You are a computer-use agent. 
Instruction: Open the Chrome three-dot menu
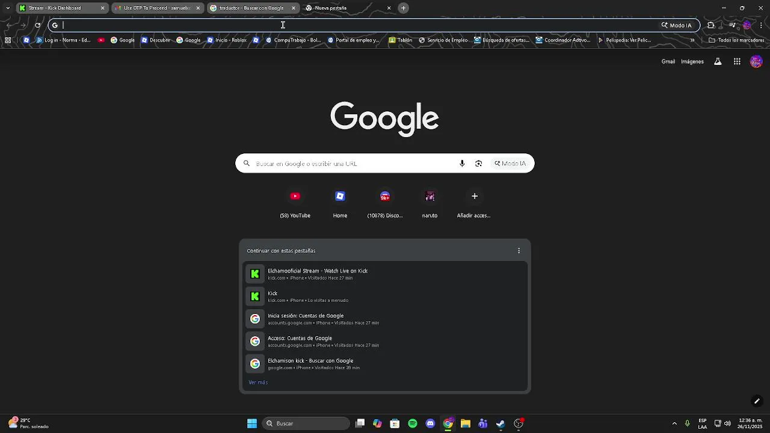coord(762,25)
